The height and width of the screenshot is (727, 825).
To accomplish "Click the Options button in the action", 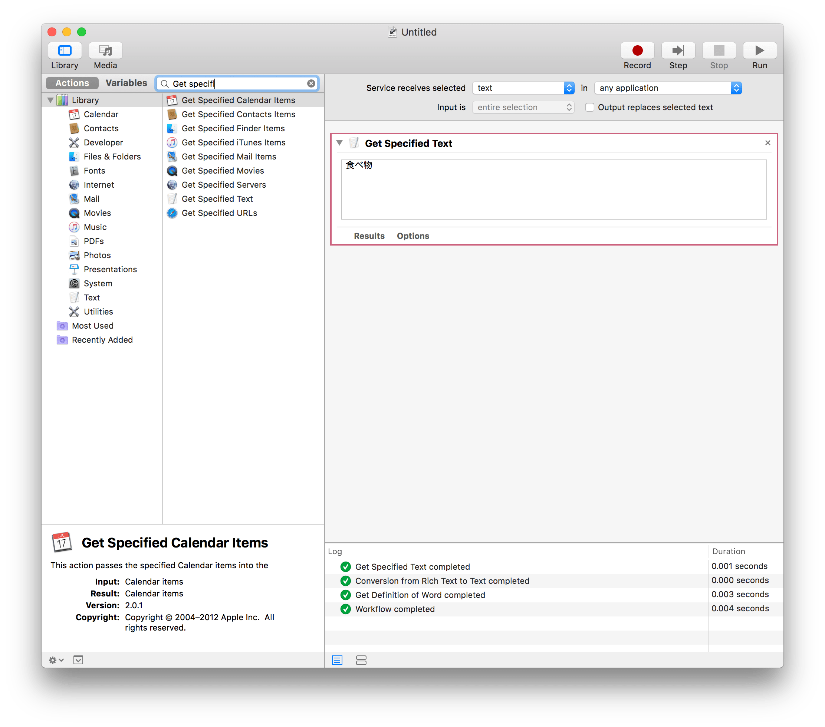I will pyautogui.click(x=412, y=236).
